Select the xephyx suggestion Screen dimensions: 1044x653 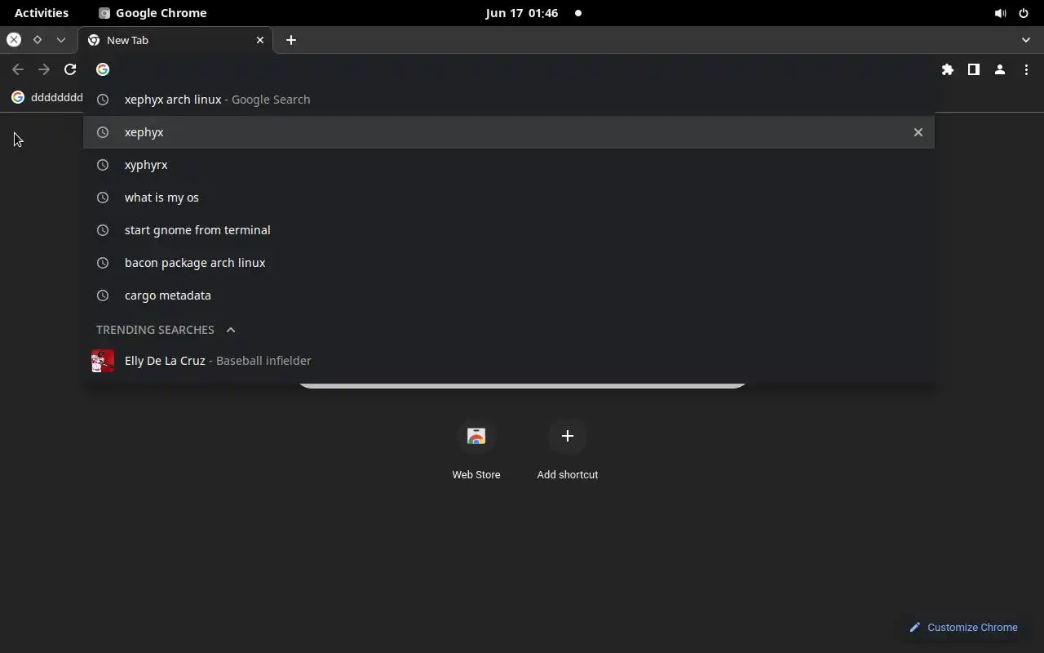[509, 132]
